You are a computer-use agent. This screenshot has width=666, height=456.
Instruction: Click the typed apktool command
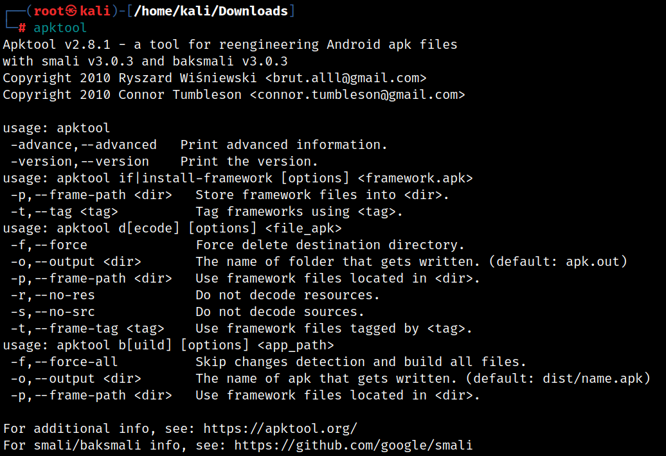pyautogui.click(x=60, y=28)
